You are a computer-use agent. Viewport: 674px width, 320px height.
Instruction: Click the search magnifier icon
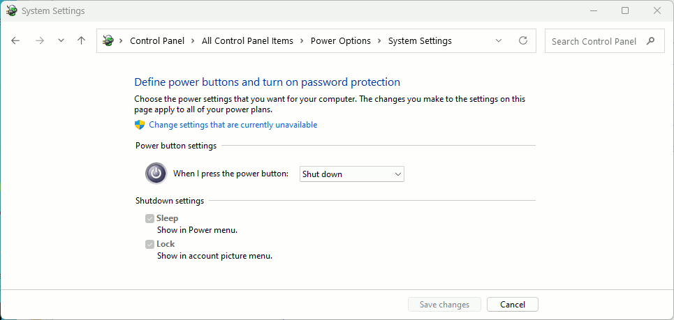pyautogui.click(x=650, y=41)
